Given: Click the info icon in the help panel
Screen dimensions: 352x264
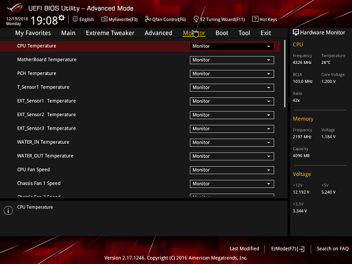Looking at the screenshot, I should tap(8, 211).
